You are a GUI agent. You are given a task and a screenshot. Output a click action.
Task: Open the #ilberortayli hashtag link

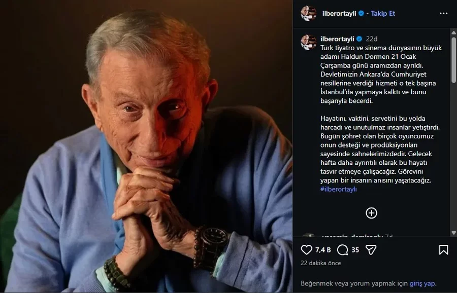point(339,189)
